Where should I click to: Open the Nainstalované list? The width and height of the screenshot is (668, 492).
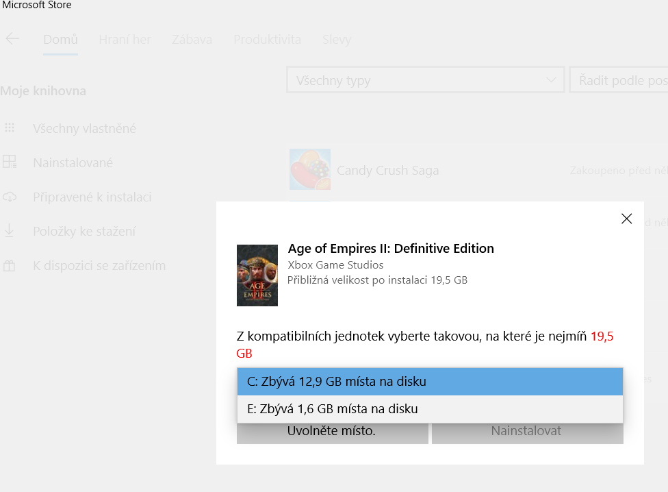pyautogui.click(x=73, y=163)
